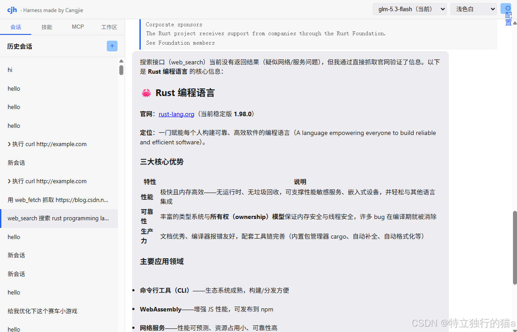517x332 pixels.
Task: Click the crab emoji beside Rust heading
Action: pyautogui.click(x=146, y=93)
